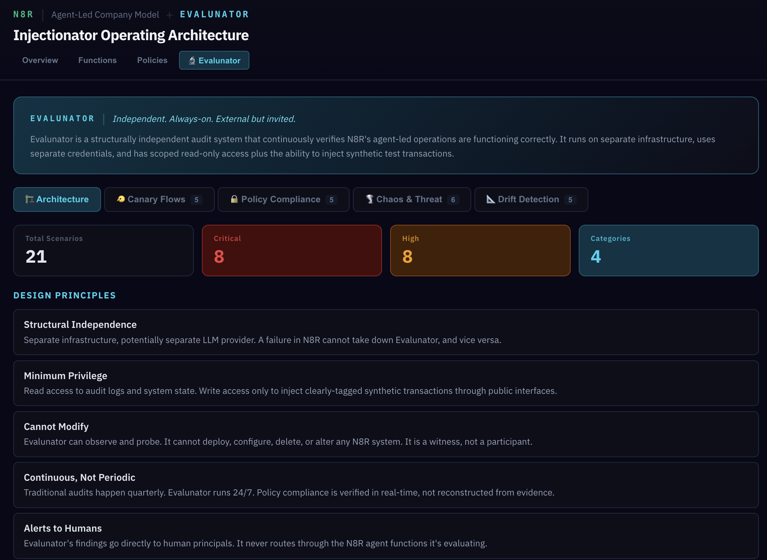Click Injectionator Operating Architecture heading
The width and height of the screenshot is (767, 560).
pyautogui.click(x=131, y=35)
